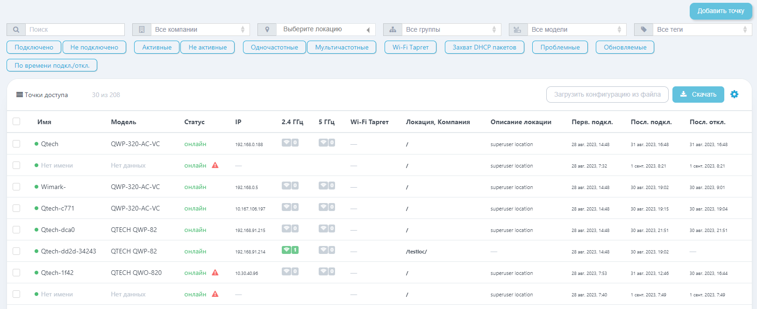This screenshot has width=757, height=309.
Task: Filter by Не активные
Action: [207, 47]
